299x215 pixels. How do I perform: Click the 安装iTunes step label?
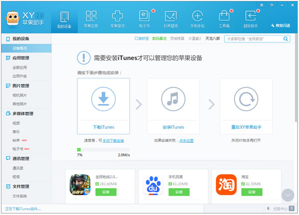point(173,127)
